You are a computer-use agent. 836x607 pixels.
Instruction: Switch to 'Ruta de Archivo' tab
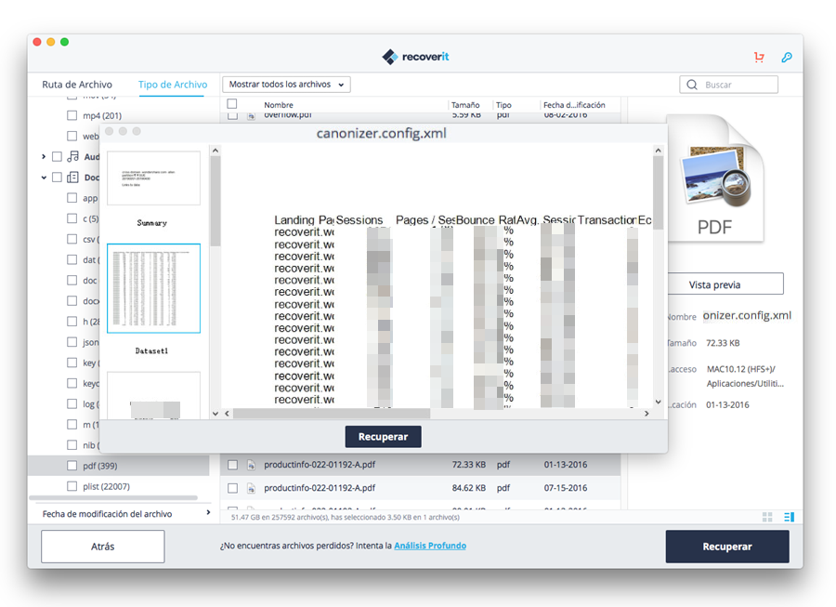(77, 85)
